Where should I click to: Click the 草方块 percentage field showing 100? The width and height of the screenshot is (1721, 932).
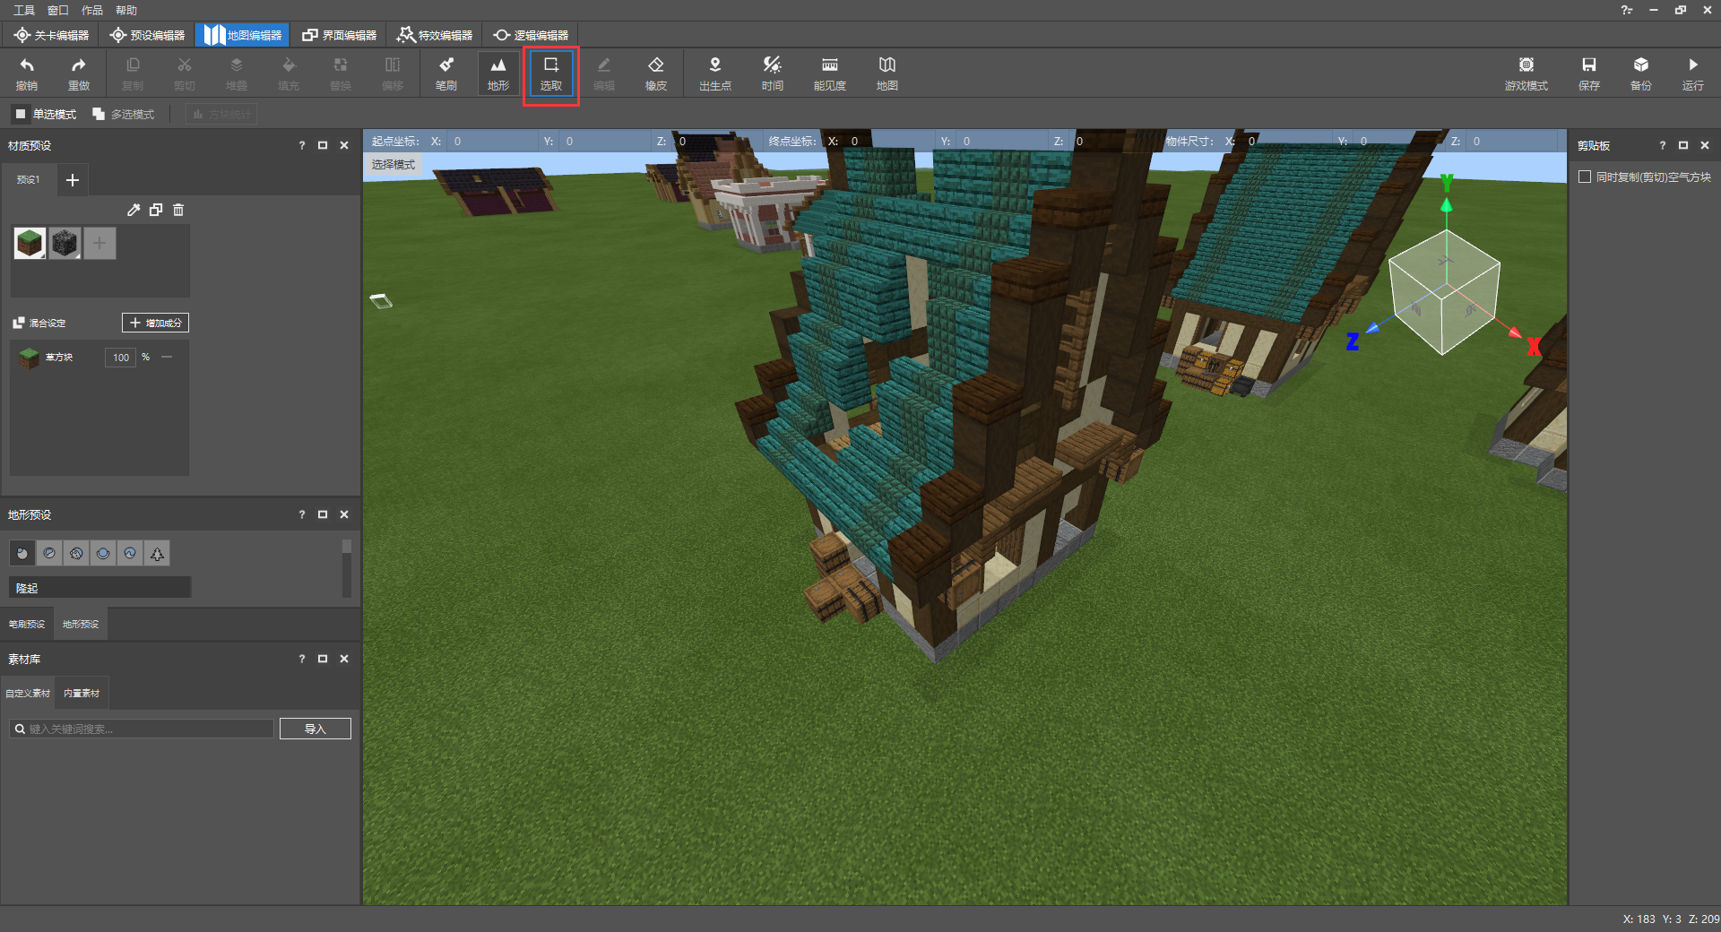[120, 357]
